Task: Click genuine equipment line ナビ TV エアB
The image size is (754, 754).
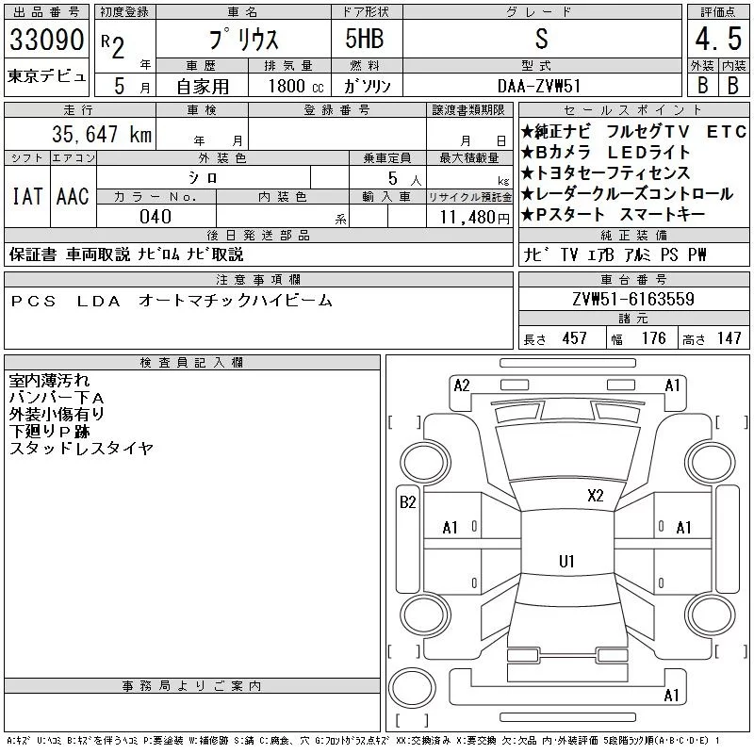Action: (568, 254)
